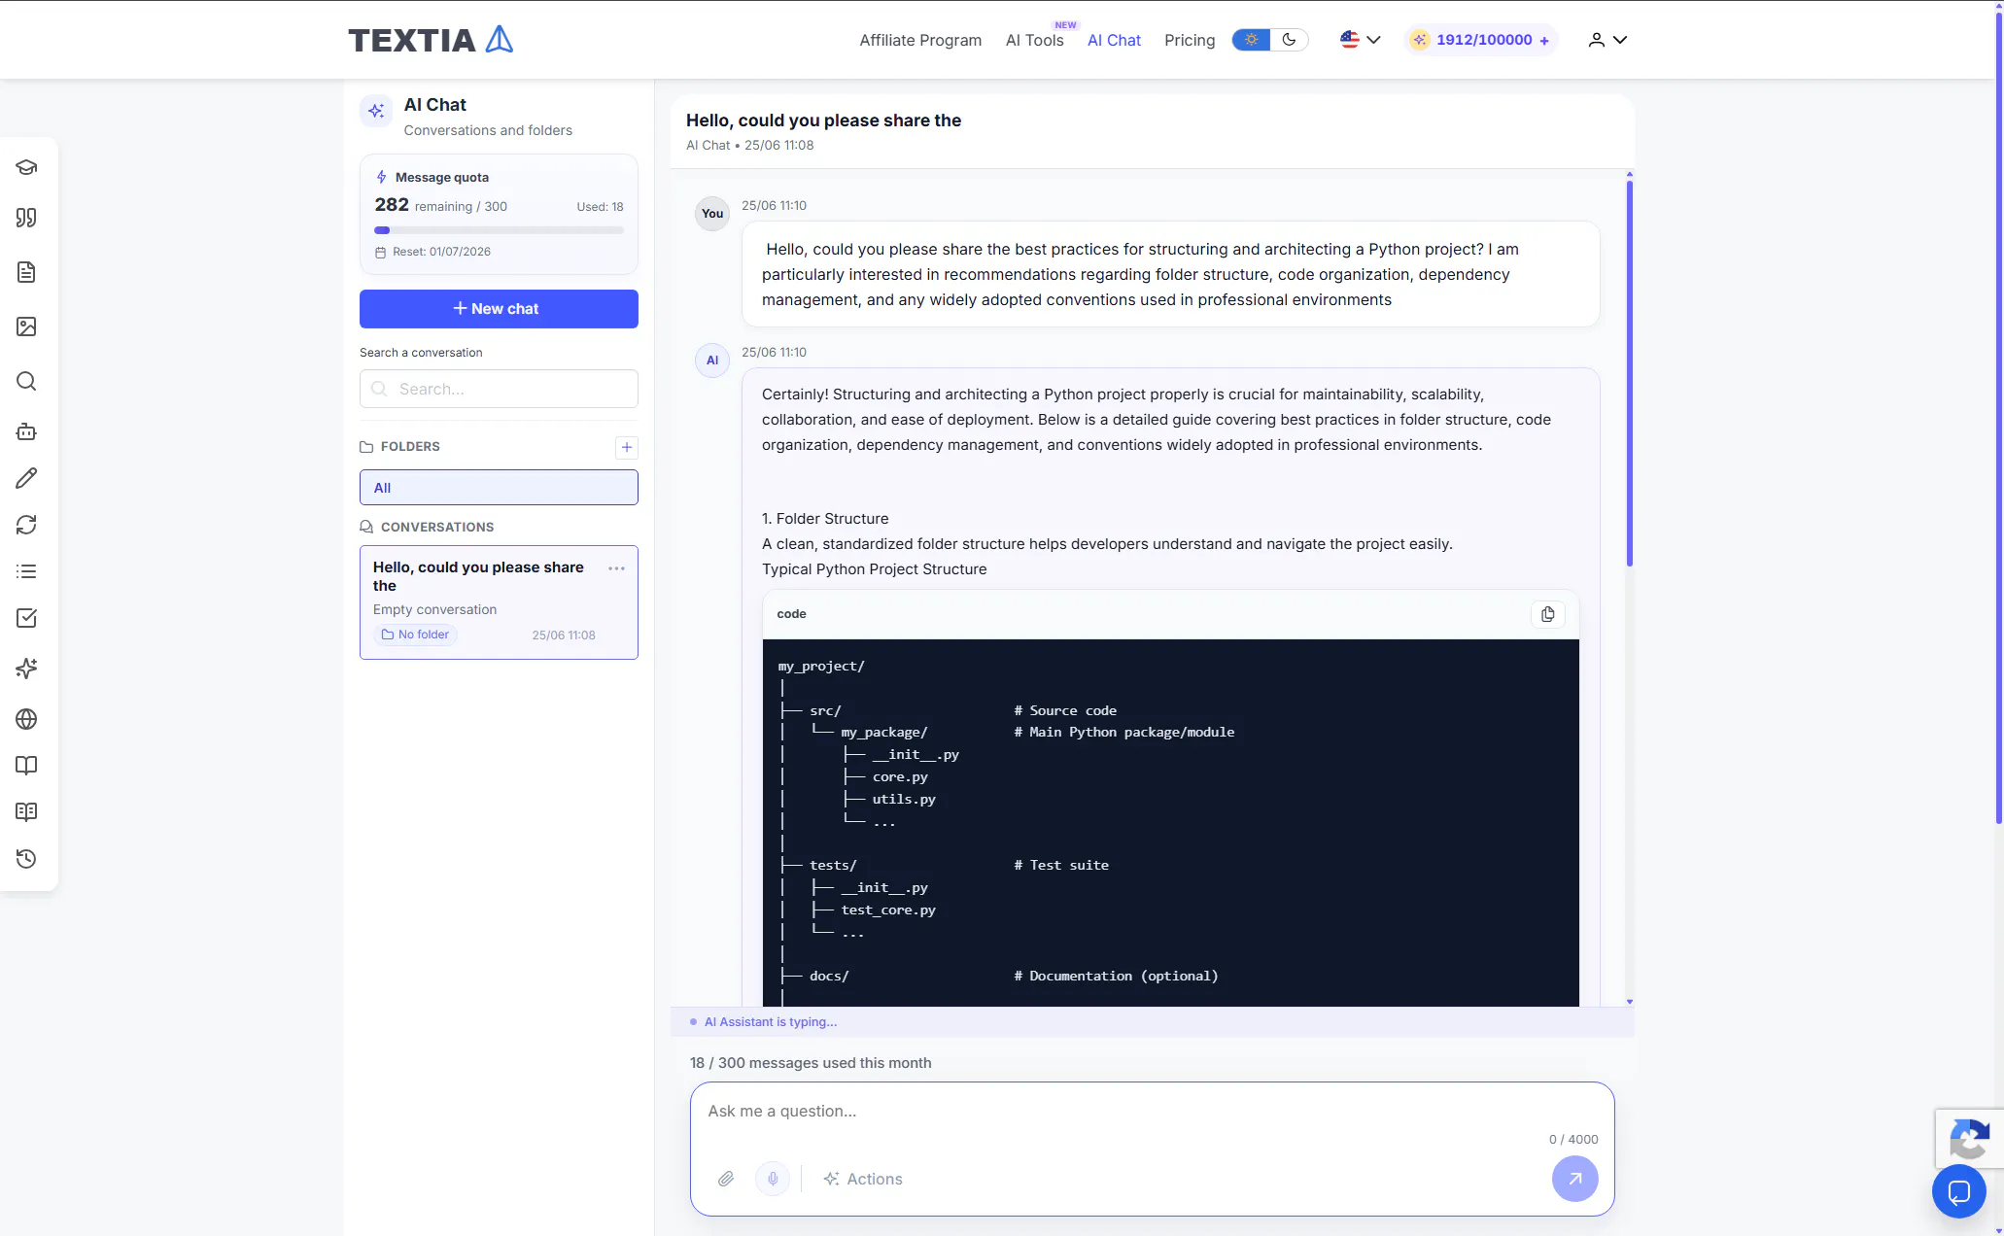This screenshot has height=1236, width=2004.
Task: Click the globe sidebar icon
Action: [x=26, y=719]
